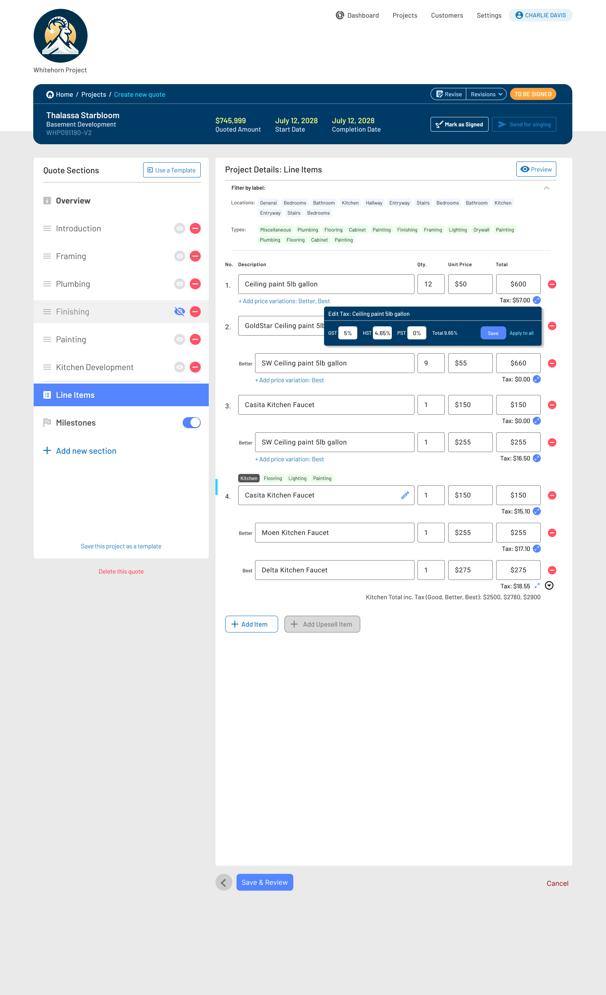Open tax editor for the $57.00 tax
Image resolution: width=606 pixels, height=995 pixels.
[x=537, y=300]
